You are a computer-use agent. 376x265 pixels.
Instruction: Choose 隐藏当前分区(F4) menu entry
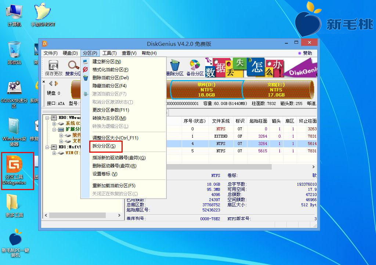coord(123,86)
